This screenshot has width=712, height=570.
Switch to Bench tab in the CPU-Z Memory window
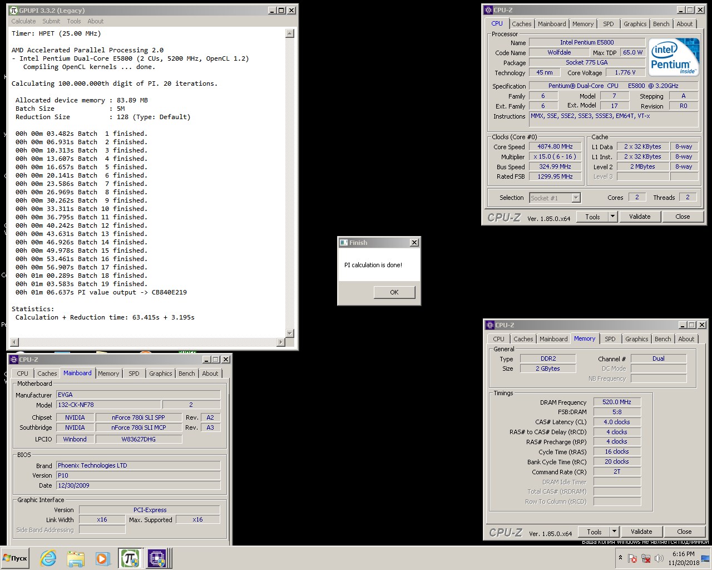(x=662, y=339)
